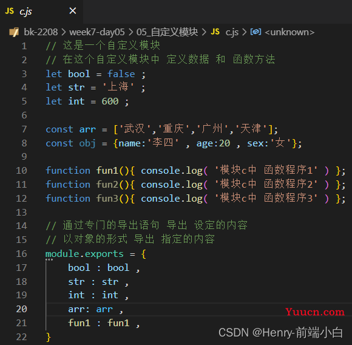The width and height of the screenshot is (352, 345).
Task: Click the number 600 on line 5
Action: point(110,101)
